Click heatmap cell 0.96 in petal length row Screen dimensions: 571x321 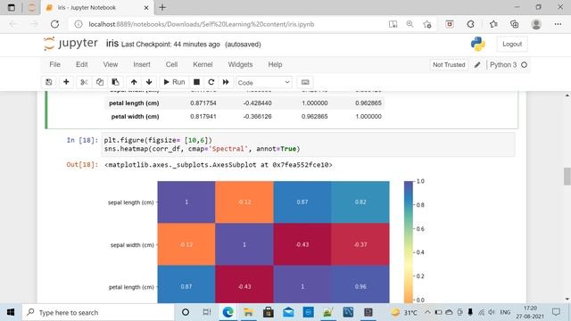click(x=360, y=286)
